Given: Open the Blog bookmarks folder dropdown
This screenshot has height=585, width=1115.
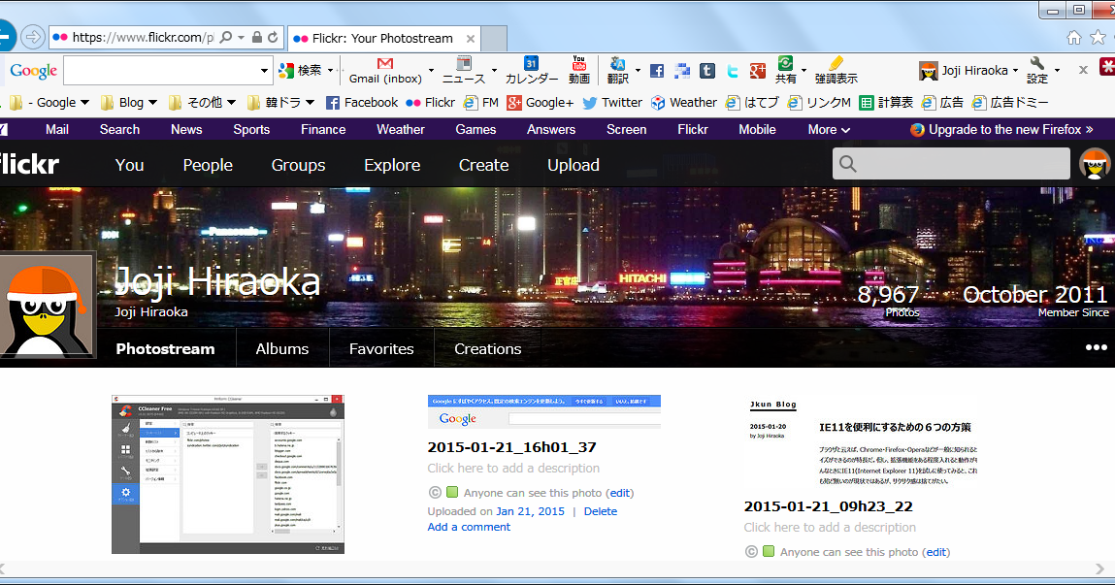Looking at the screenshot, I should point(129,103).
